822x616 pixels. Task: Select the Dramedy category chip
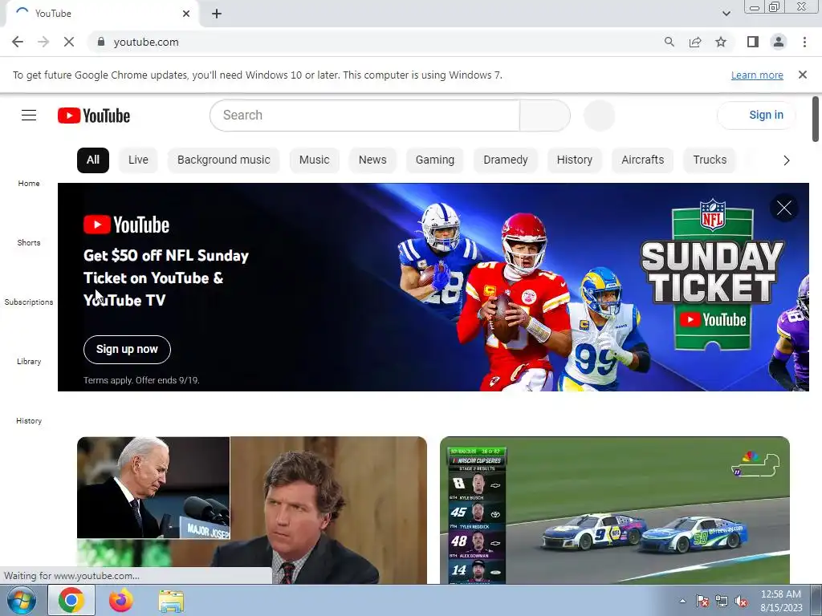point(506,160)
